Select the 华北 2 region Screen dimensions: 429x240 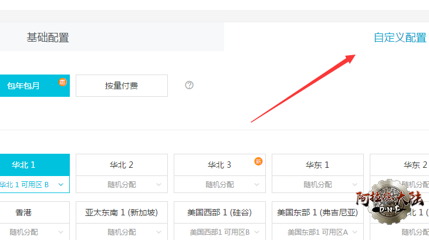pos(121,165)
